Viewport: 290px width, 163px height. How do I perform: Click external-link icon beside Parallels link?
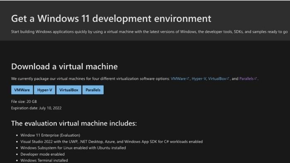pos(256,78)
